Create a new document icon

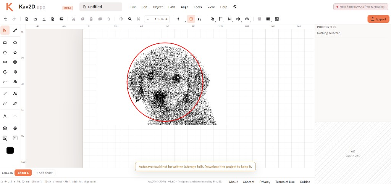point(27,19)
